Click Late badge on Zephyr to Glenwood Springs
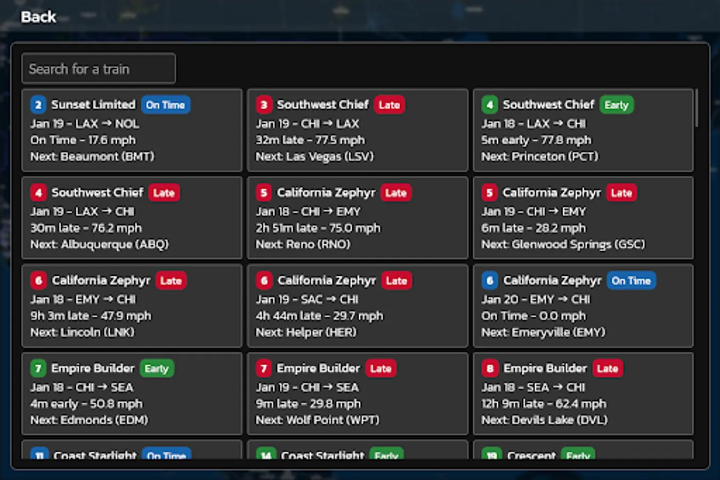This screenshot has width=720, height=480. click(621, 193)
